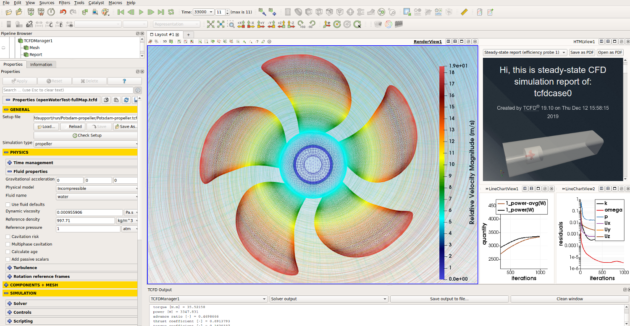Open the steady-state report selector dropdown
The image size is (630, 326).
pos(524,52)
